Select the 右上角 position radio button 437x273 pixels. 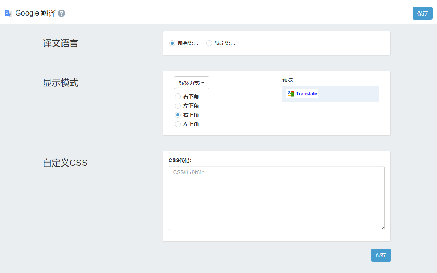click(178, 115)
